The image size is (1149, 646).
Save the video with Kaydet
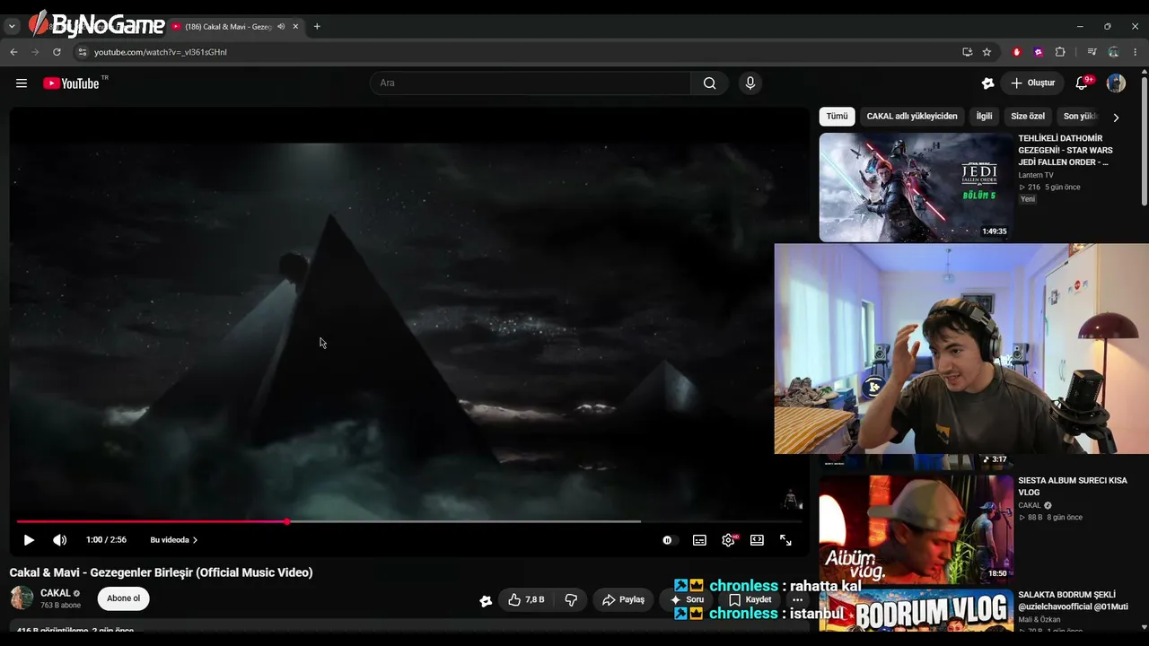click(x=750, y=599)
